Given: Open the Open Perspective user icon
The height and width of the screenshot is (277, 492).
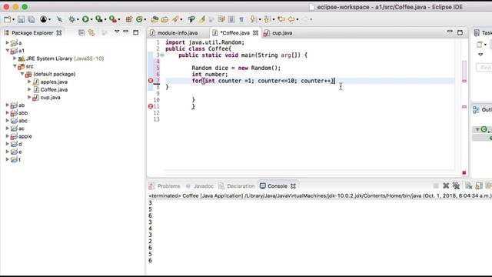Looking at the screenshot, I should click(x=43, y=19).
